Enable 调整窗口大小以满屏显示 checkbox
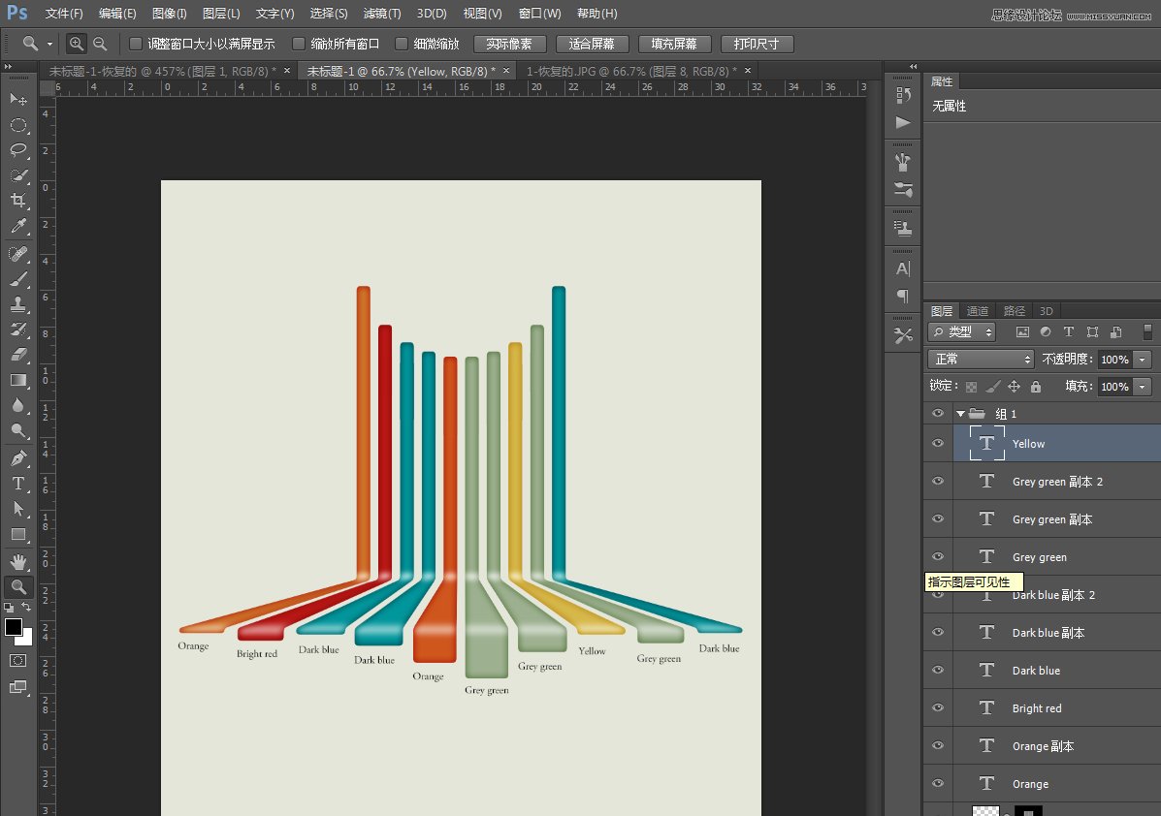Image resolution: width=1161 pixels, height=816 pixels. (136, 44)
